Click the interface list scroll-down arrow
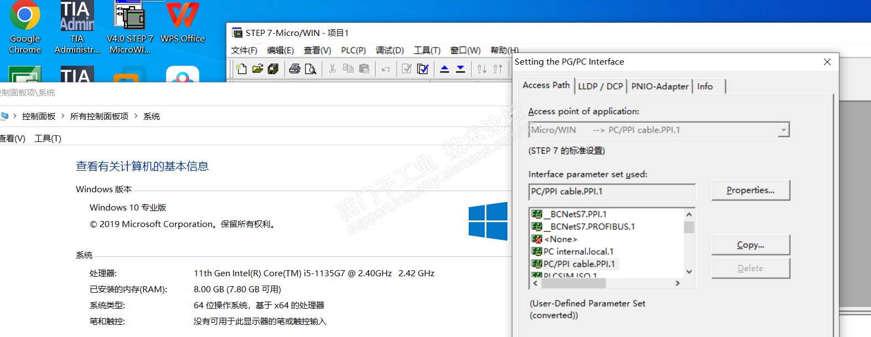 pyautogui.click(x=689, y=271)
